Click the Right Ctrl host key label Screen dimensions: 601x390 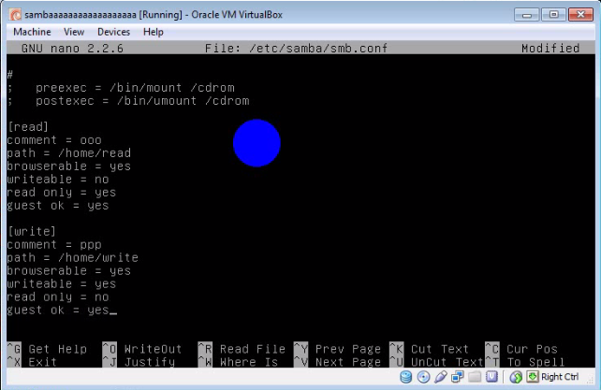tap(560, 377)
